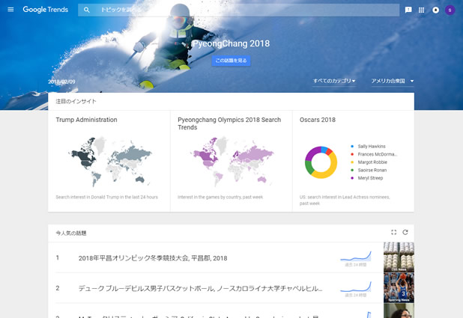Screen dimensions: 463x318
Task: Click the Oscars donut chart
Action: 321,162
